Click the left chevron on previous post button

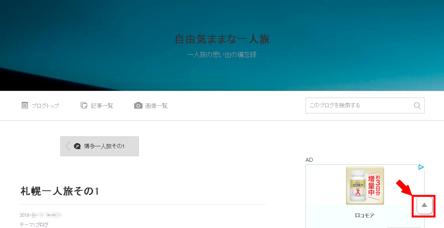coord(67,146)
